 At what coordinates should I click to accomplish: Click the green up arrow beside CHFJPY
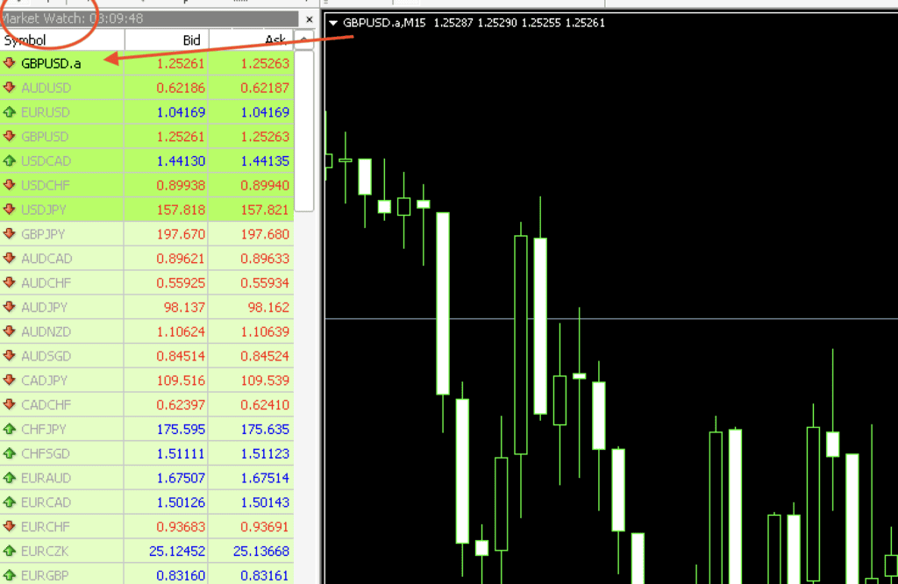tap(10, 429)
